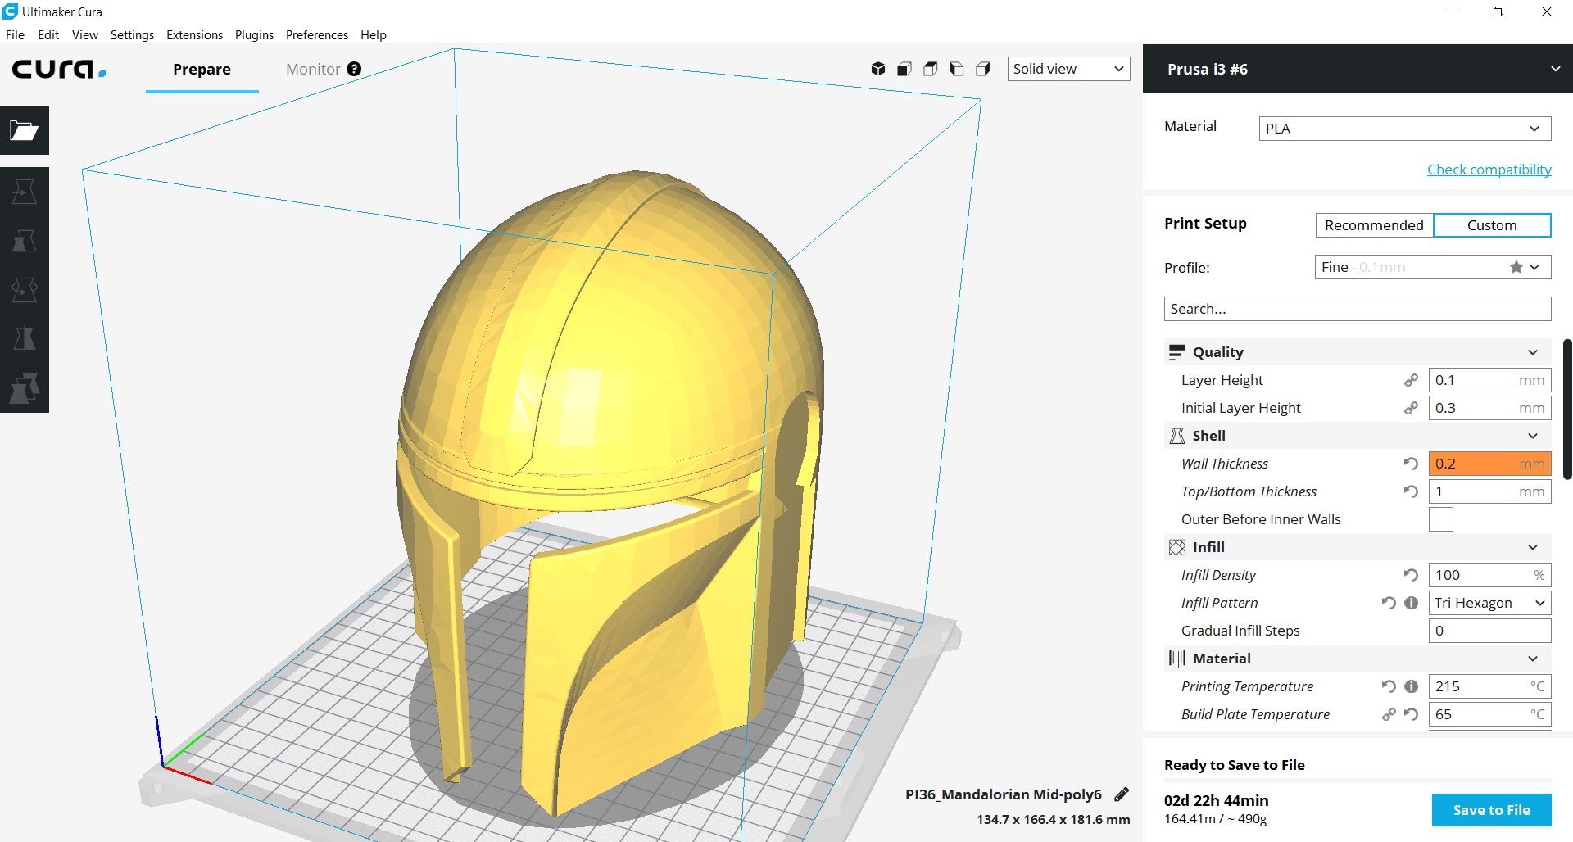
Task: Show Infill Pattern info icon
Action: tap(1411, 603)
